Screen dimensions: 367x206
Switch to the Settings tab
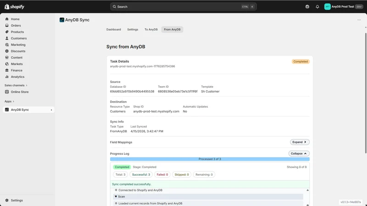tap(133, 29)
